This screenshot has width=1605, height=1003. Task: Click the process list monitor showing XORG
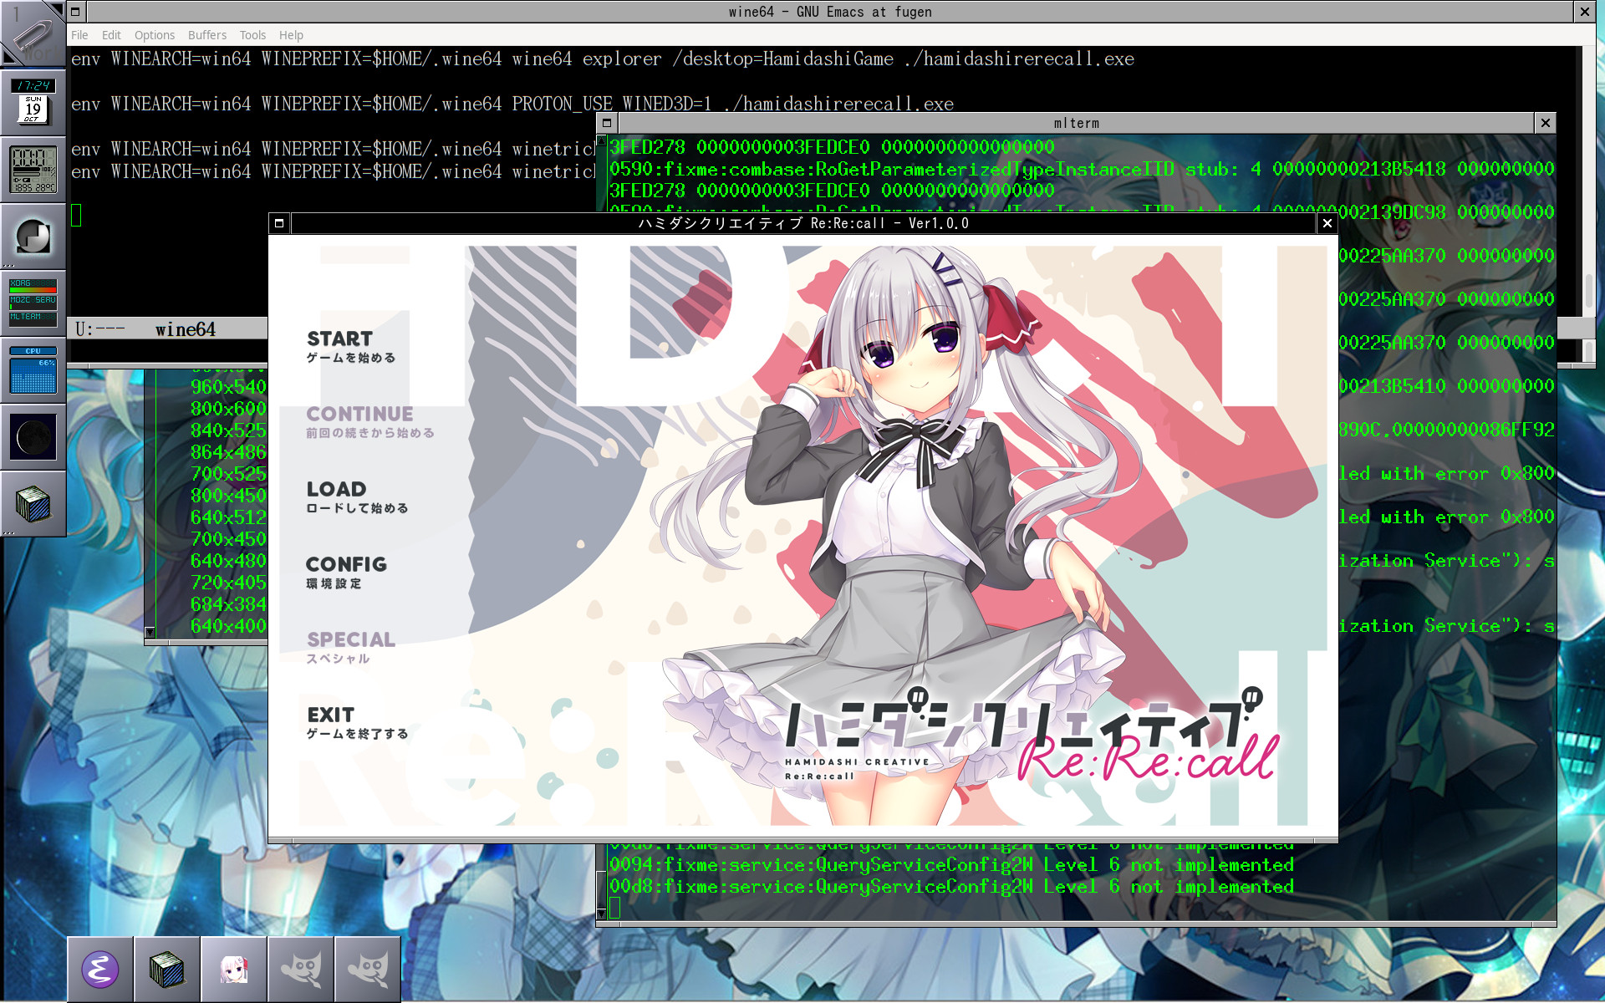click(x=33, y=303)
